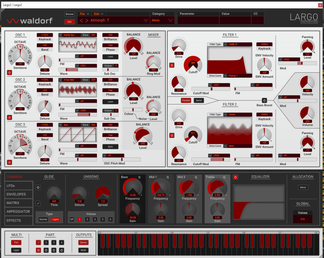The image size is (324, 258).
Task: Click the OSC 1 Keytrack value +100%
Action: pyautogui.click(x=45, y=35)
